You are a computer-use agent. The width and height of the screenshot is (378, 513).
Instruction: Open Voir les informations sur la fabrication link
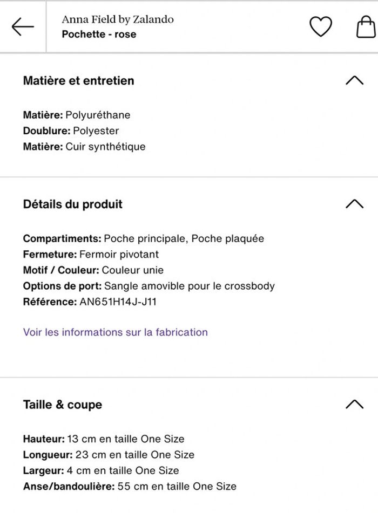pyautogui.click(x=115, y=332)
